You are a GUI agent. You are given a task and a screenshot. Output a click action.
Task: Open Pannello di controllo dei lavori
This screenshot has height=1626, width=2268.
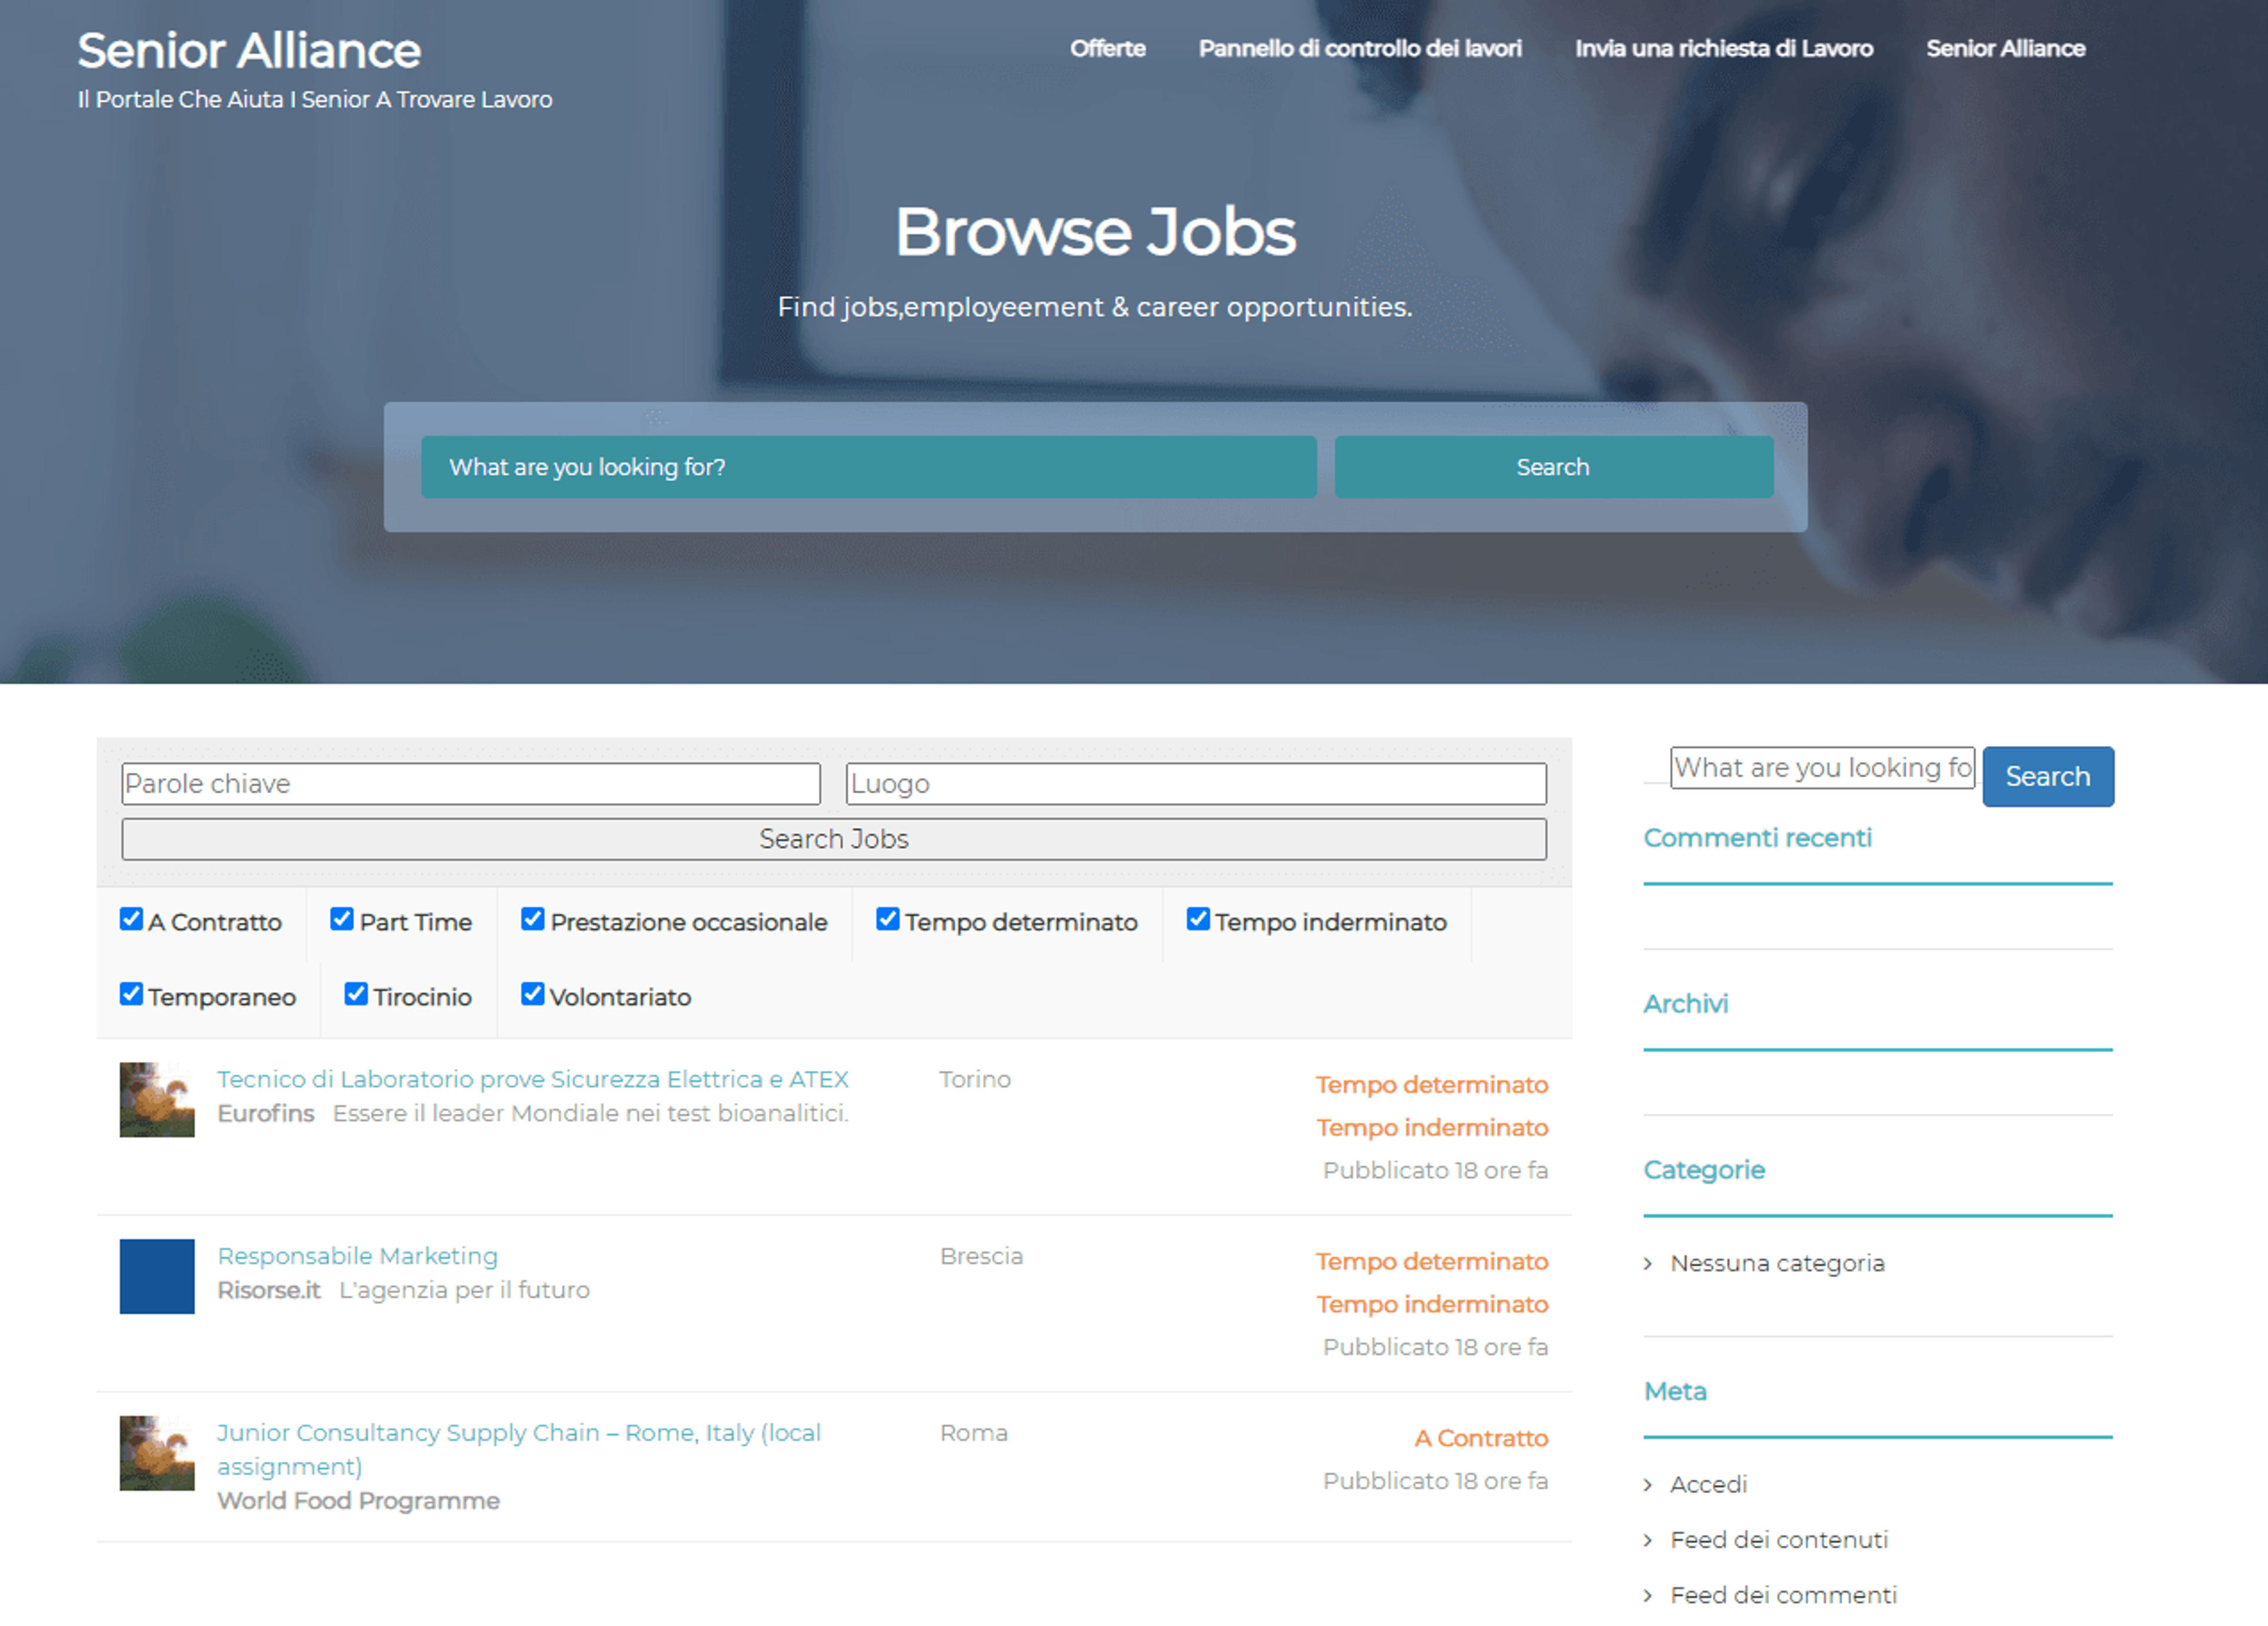[1360, 48]
